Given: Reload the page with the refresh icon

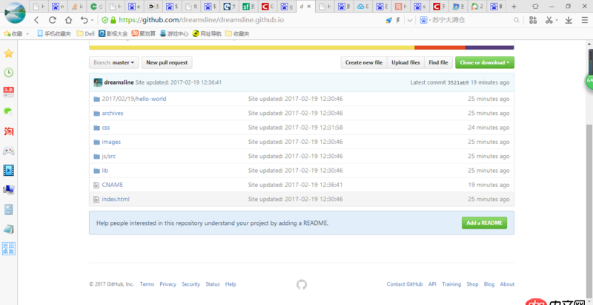Looking at the screenshot, I should pyautogui.click(x=53, y=20).
